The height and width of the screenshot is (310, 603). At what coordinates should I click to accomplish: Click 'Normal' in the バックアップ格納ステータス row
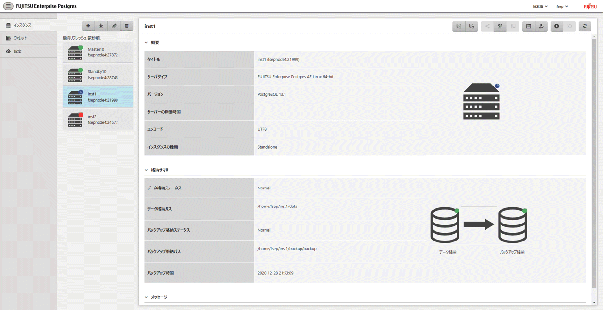coord(264,230)
